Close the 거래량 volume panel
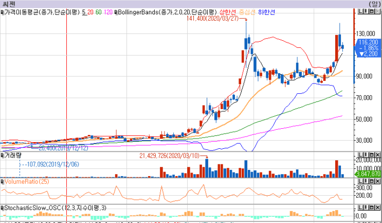Viewport: 382px width, 223px height. click(x=377, y=155)
